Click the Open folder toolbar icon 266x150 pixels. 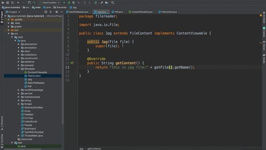point(3,2)
